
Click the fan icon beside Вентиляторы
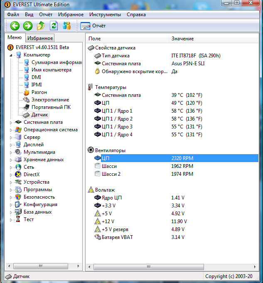click(x=91, y=150)
